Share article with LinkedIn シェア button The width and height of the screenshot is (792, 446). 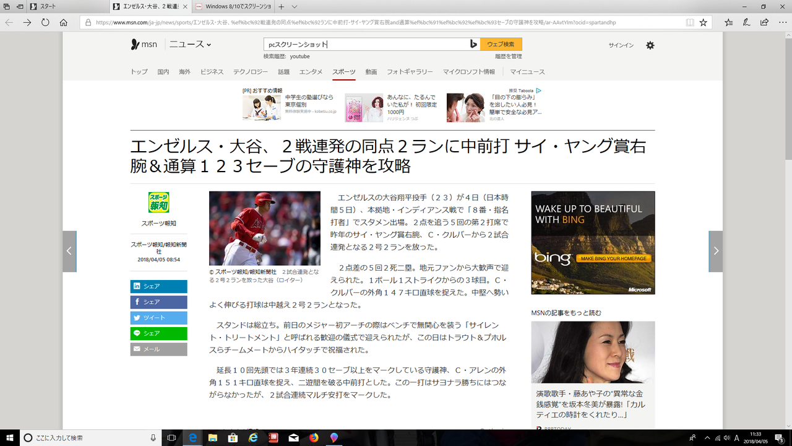158,286
